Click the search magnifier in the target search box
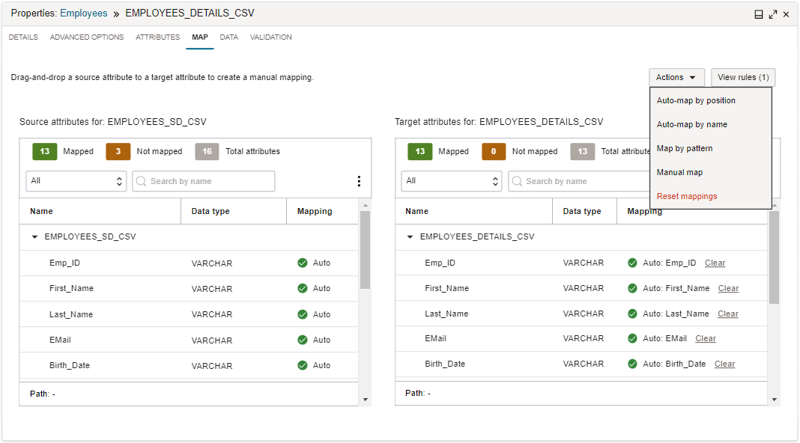 coord(517,181)
